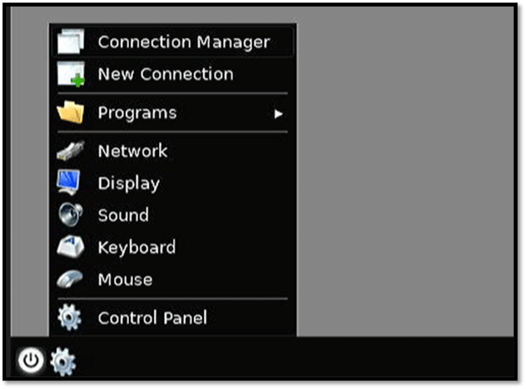Open the Control Panel text entry
Screen dimensions: 526x389
click(153, 318)
